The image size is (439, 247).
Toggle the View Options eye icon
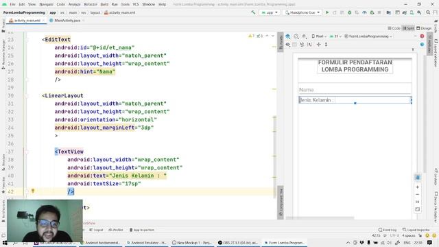click(x=288, y=45)
